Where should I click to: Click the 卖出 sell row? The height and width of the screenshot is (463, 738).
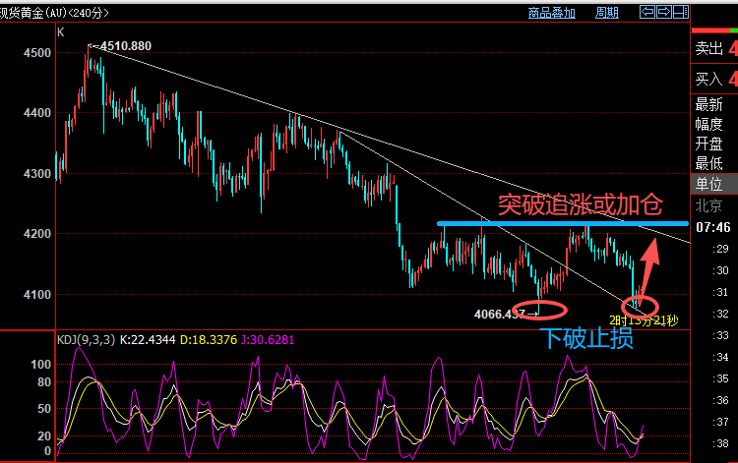(714, 48)
